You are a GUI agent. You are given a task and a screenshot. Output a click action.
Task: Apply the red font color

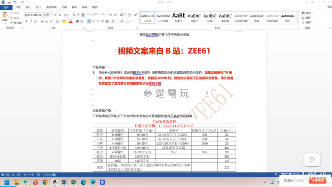click(x=71, y=21)
